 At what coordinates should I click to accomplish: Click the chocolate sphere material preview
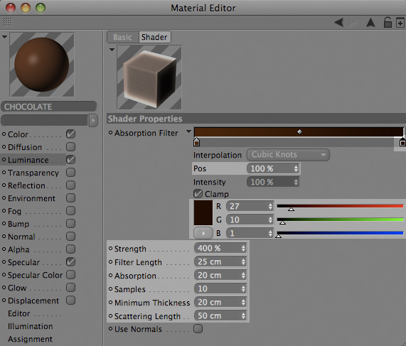point(42,65)
